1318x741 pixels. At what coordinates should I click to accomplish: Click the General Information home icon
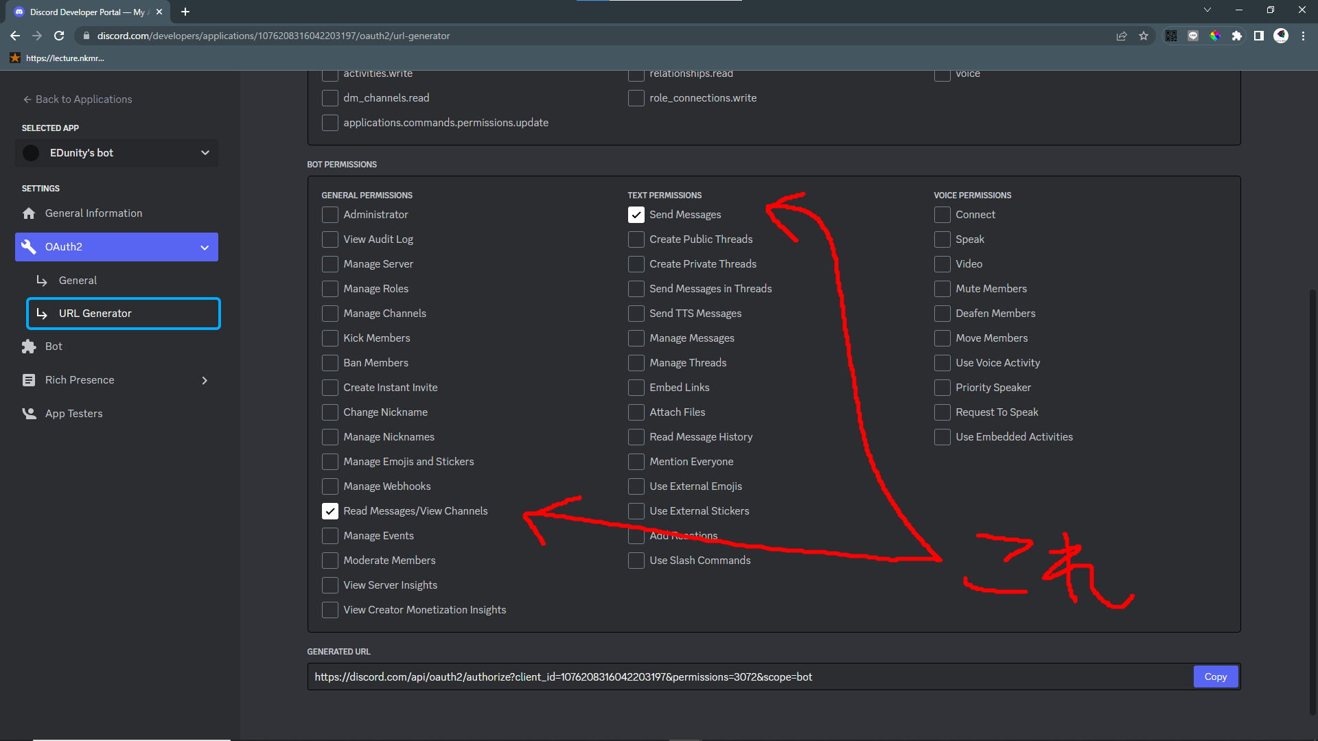(x=29, y=213)
